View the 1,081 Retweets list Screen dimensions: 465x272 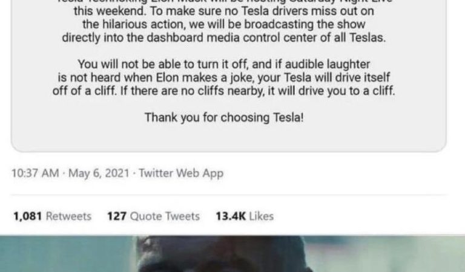tap(52, 216)
